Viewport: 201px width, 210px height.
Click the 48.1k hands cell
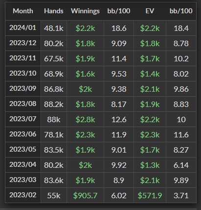54,28
